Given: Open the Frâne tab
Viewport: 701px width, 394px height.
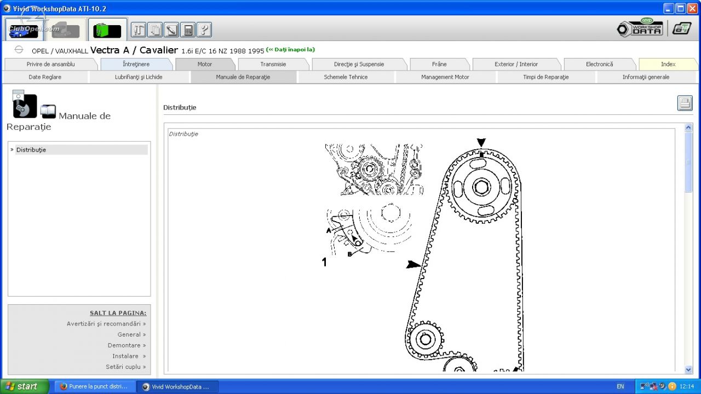Looking at the screenshot, I should (x=439, y=64).
